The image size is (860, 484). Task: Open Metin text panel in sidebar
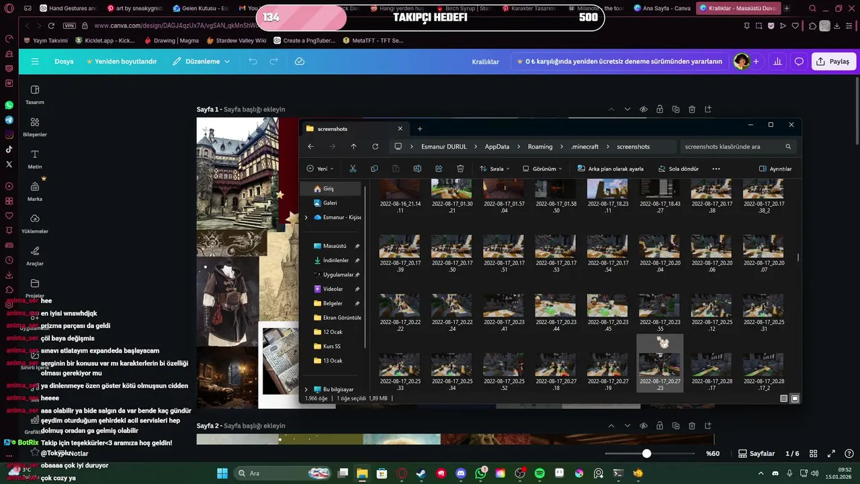click(35, 159)
